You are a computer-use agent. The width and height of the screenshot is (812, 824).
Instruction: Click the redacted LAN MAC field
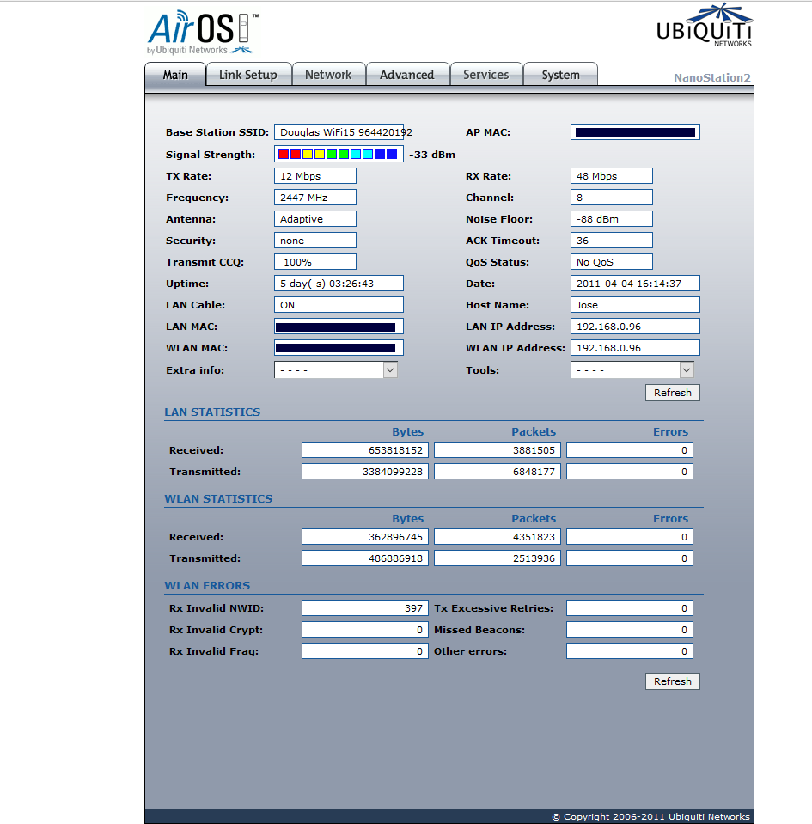[339, 327]
